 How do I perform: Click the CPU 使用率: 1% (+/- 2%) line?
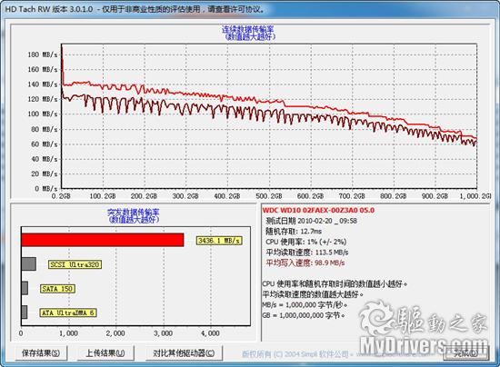pyautogui.click(x=305, y=242)
